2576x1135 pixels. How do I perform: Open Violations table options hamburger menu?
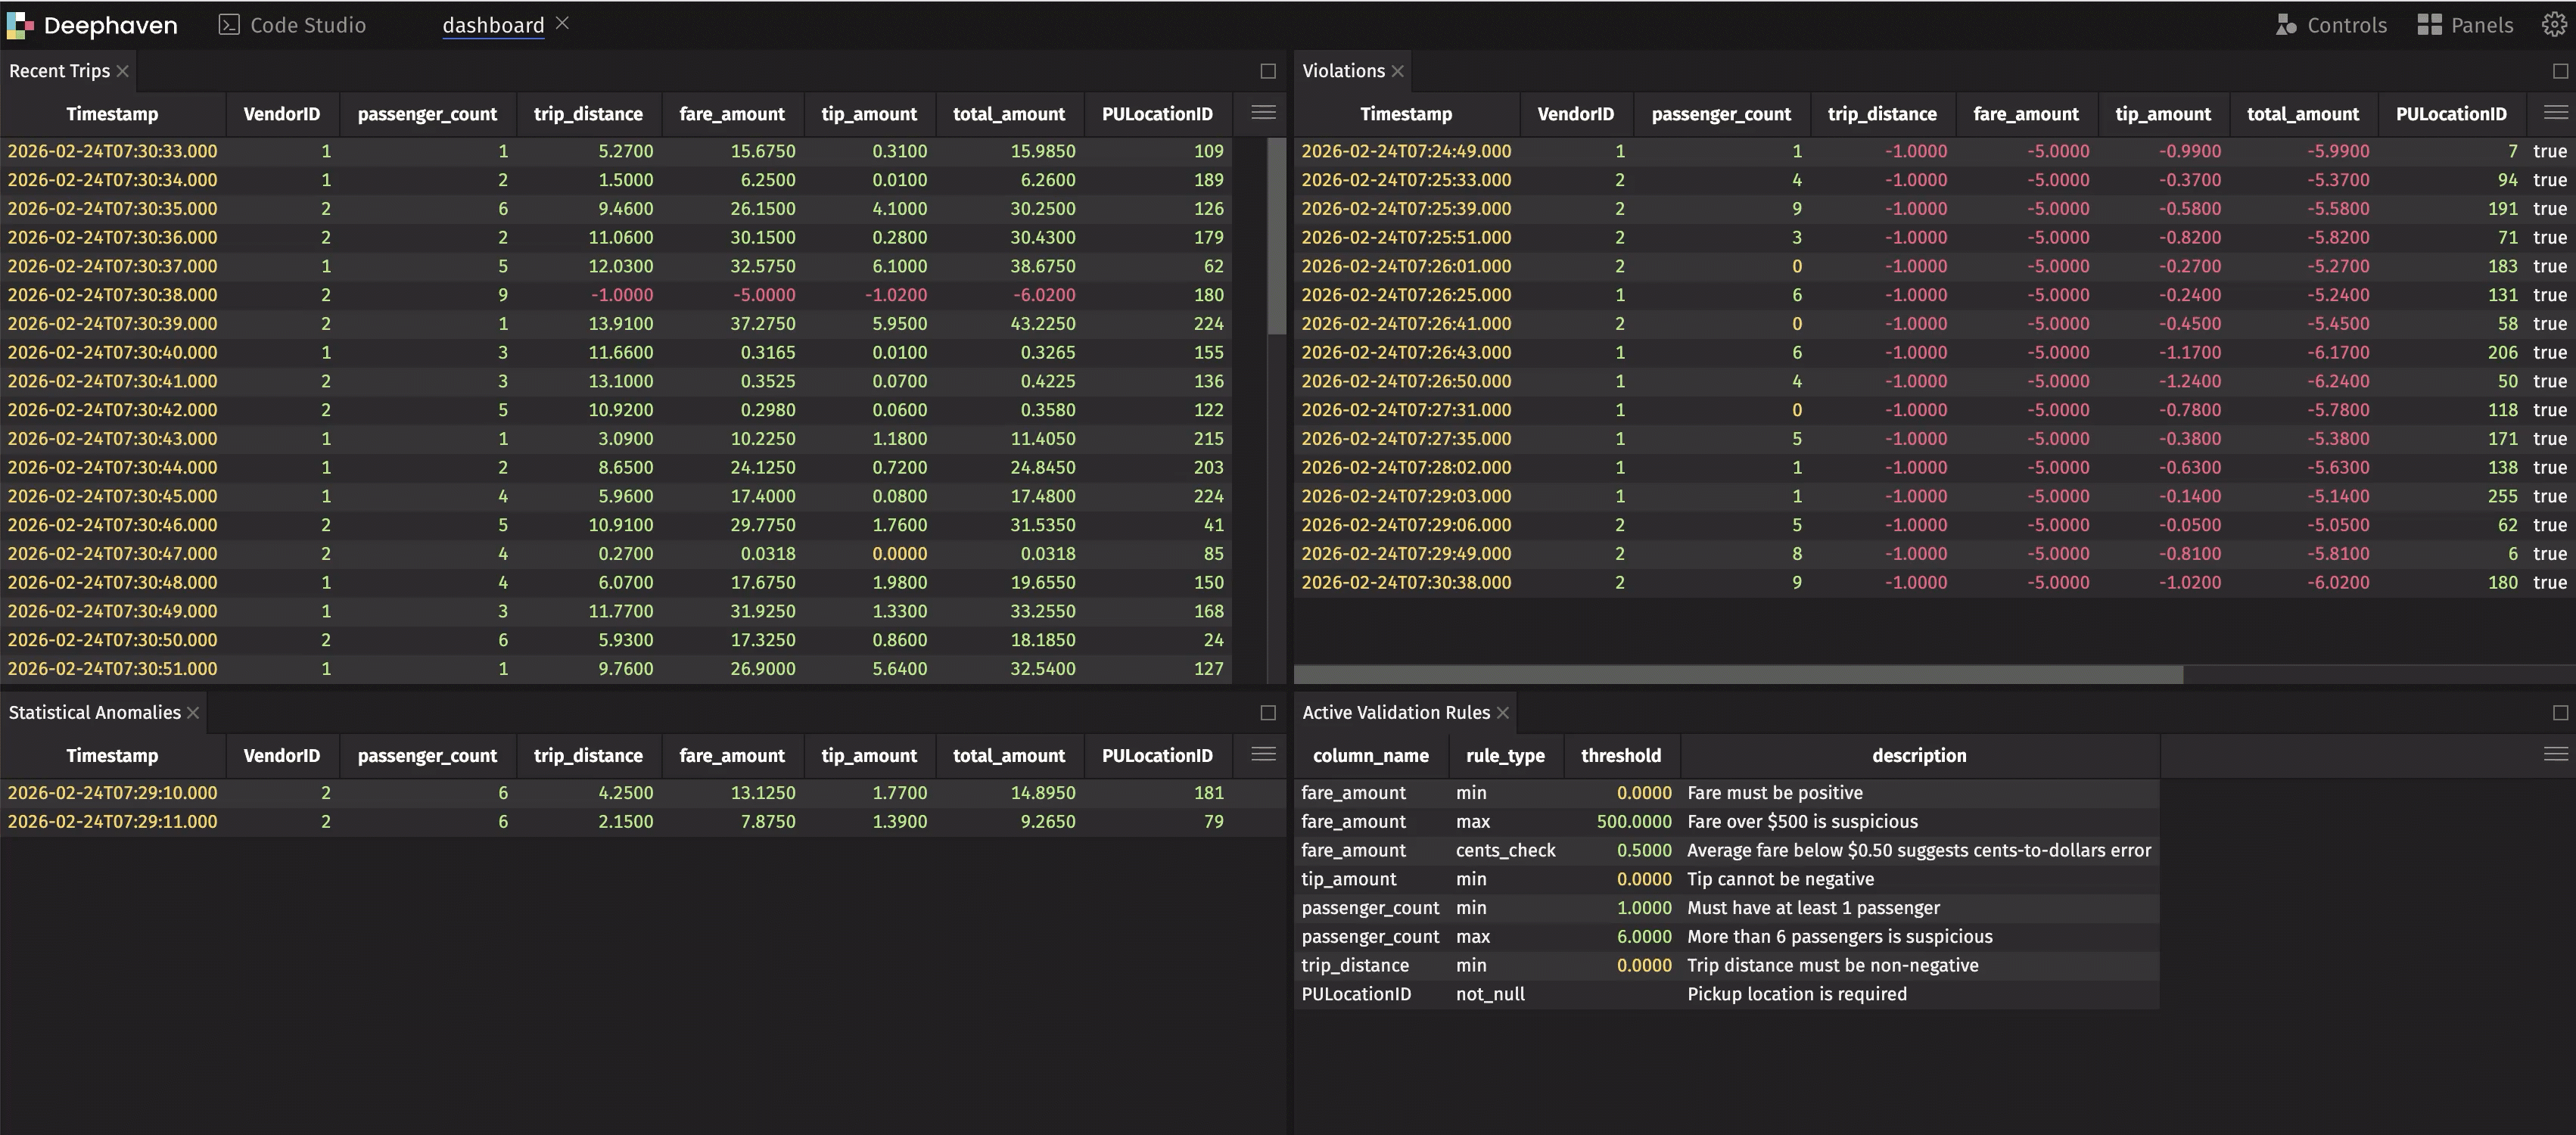tap(2555, 113)
